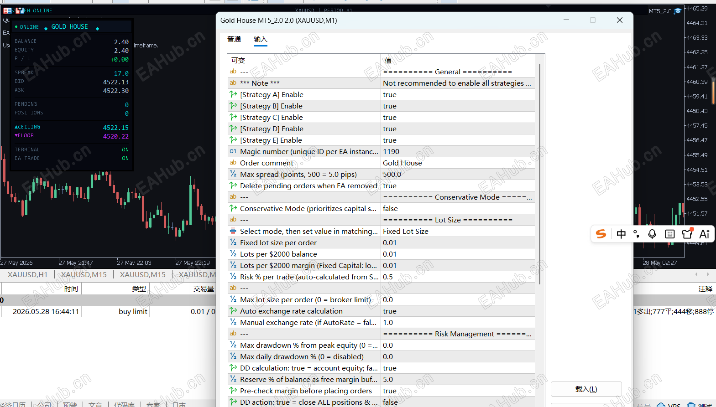Open the IME skin shirt icon
The width and height of the screenshot is (716, 407).
pyautogui.click(x=687, y=233)
